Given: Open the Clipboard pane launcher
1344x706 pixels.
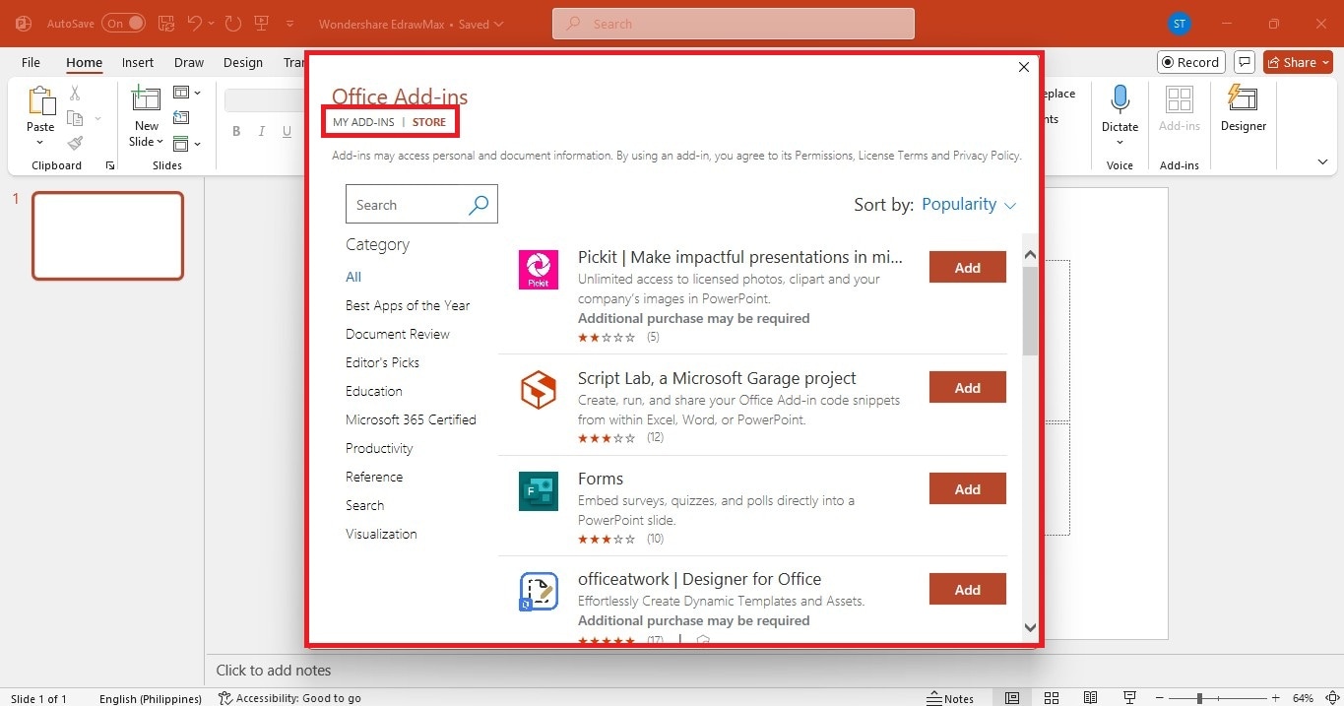Looking at the screenshot, I should point(109,165).
